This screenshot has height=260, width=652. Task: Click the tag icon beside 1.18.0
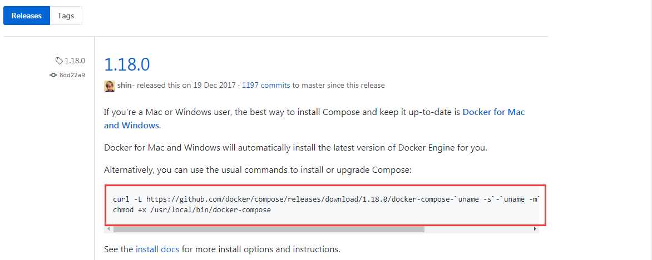[x=60, y=61]
